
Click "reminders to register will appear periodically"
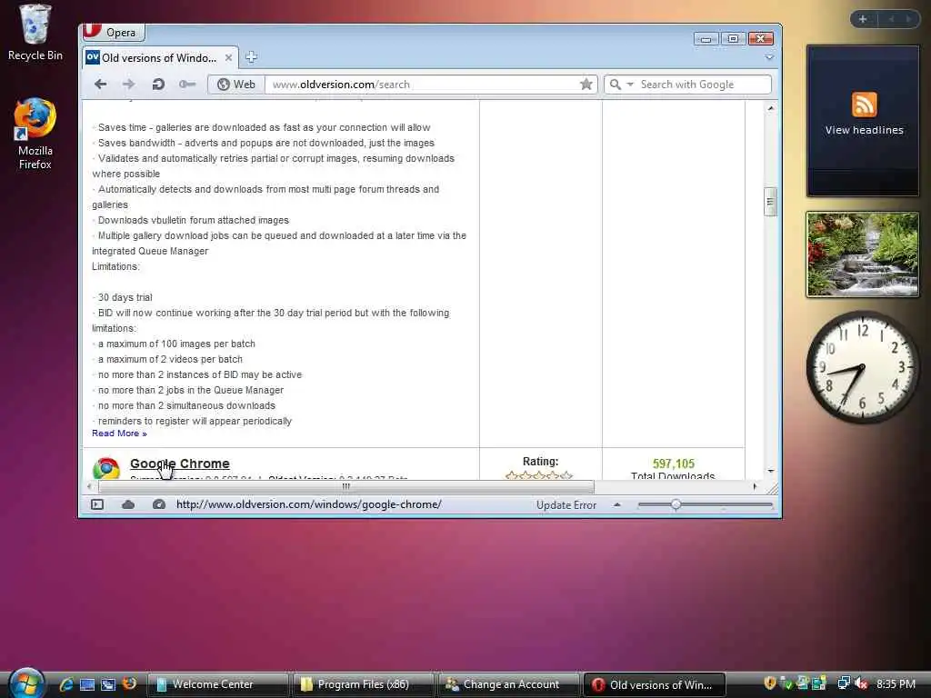(x=195, y=421)
